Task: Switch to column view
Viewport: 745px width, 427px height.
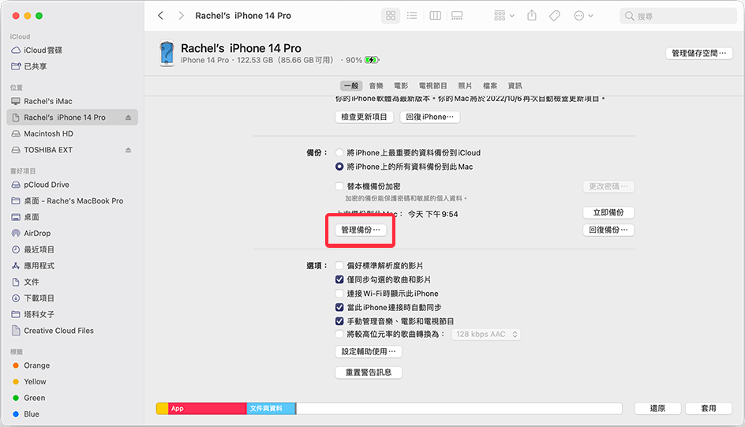Action: coord(435,16)
